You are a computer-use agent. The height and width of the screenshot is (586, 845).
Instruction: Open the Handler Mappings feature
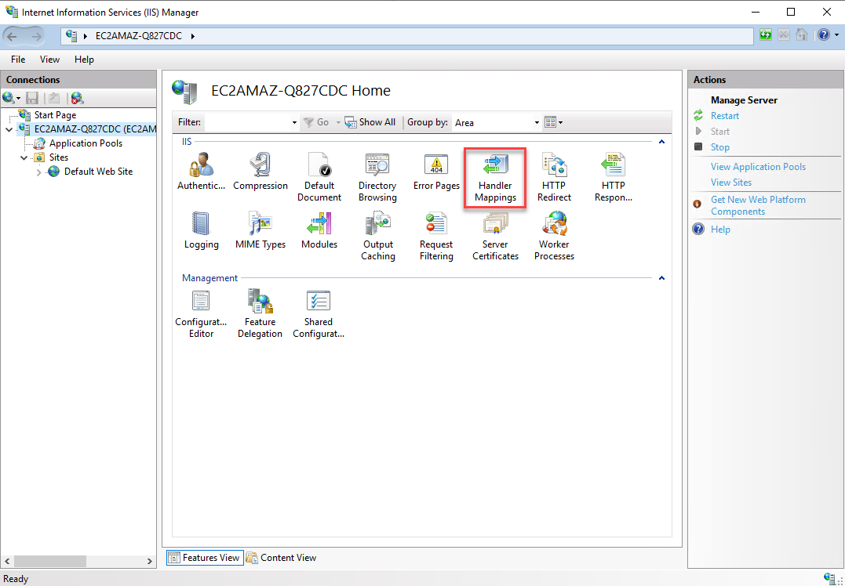tap(495, 177)
